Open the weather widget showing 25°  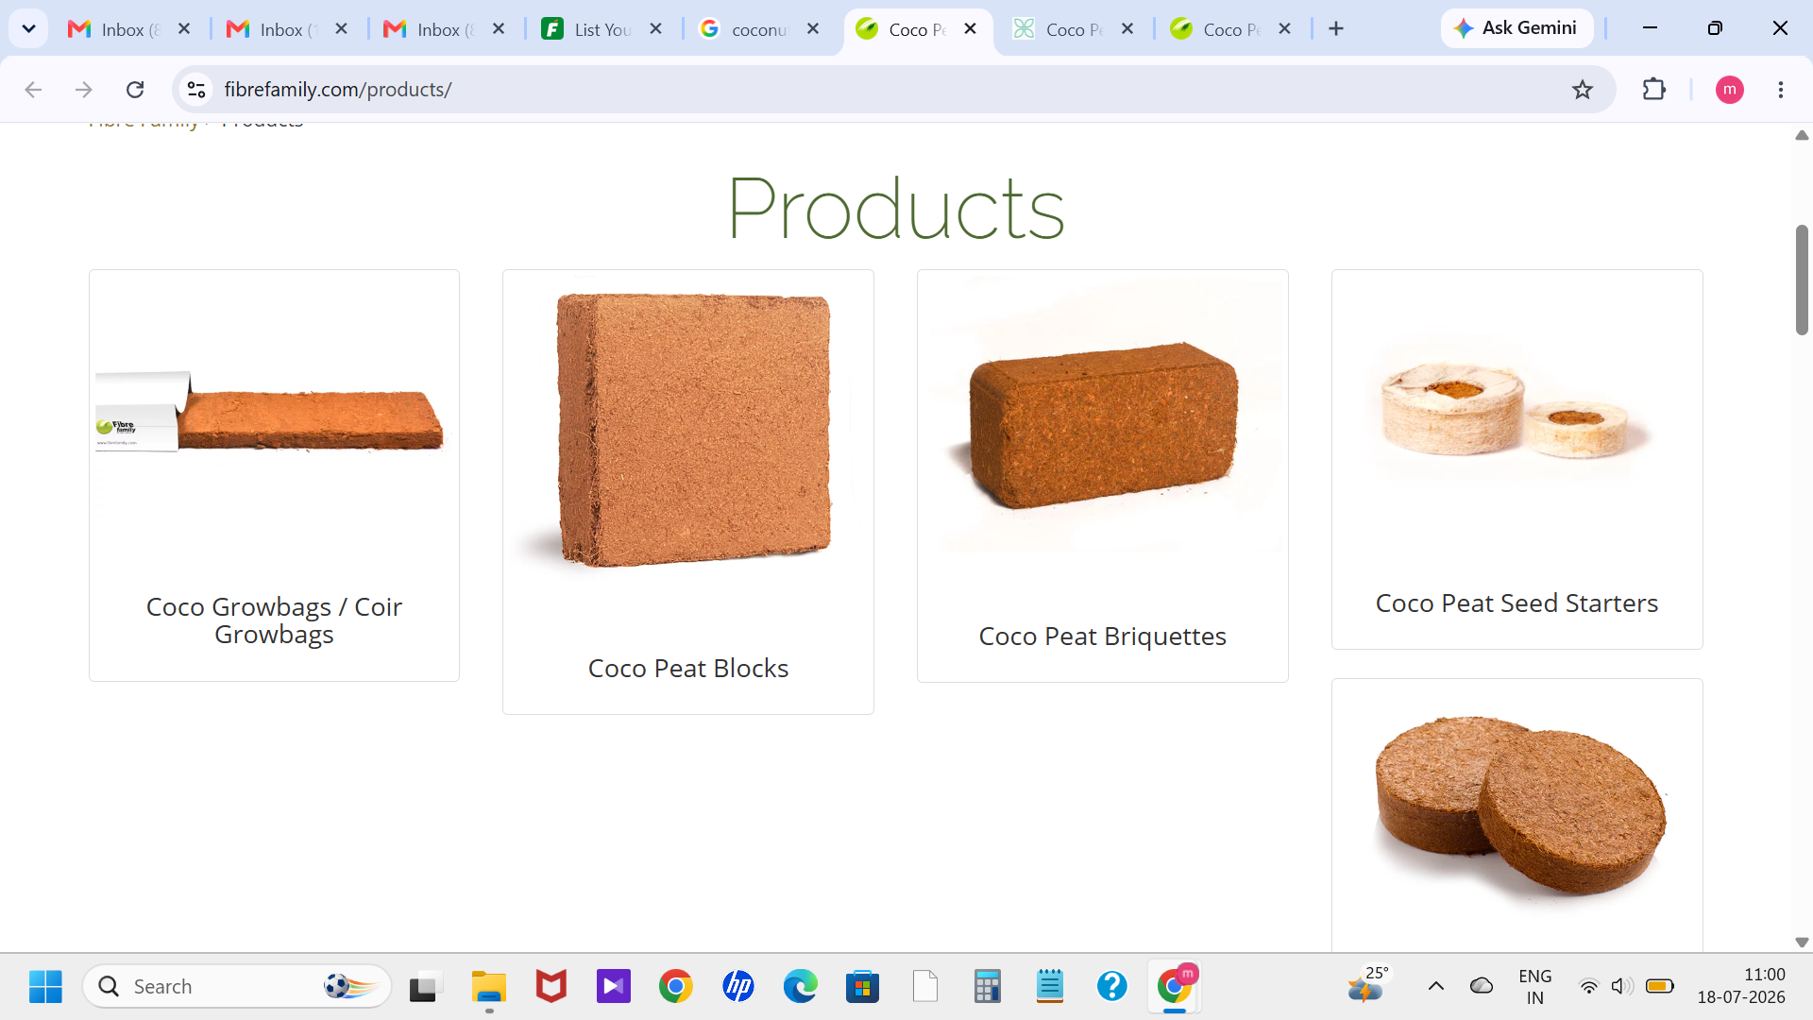pos(1368,985)
